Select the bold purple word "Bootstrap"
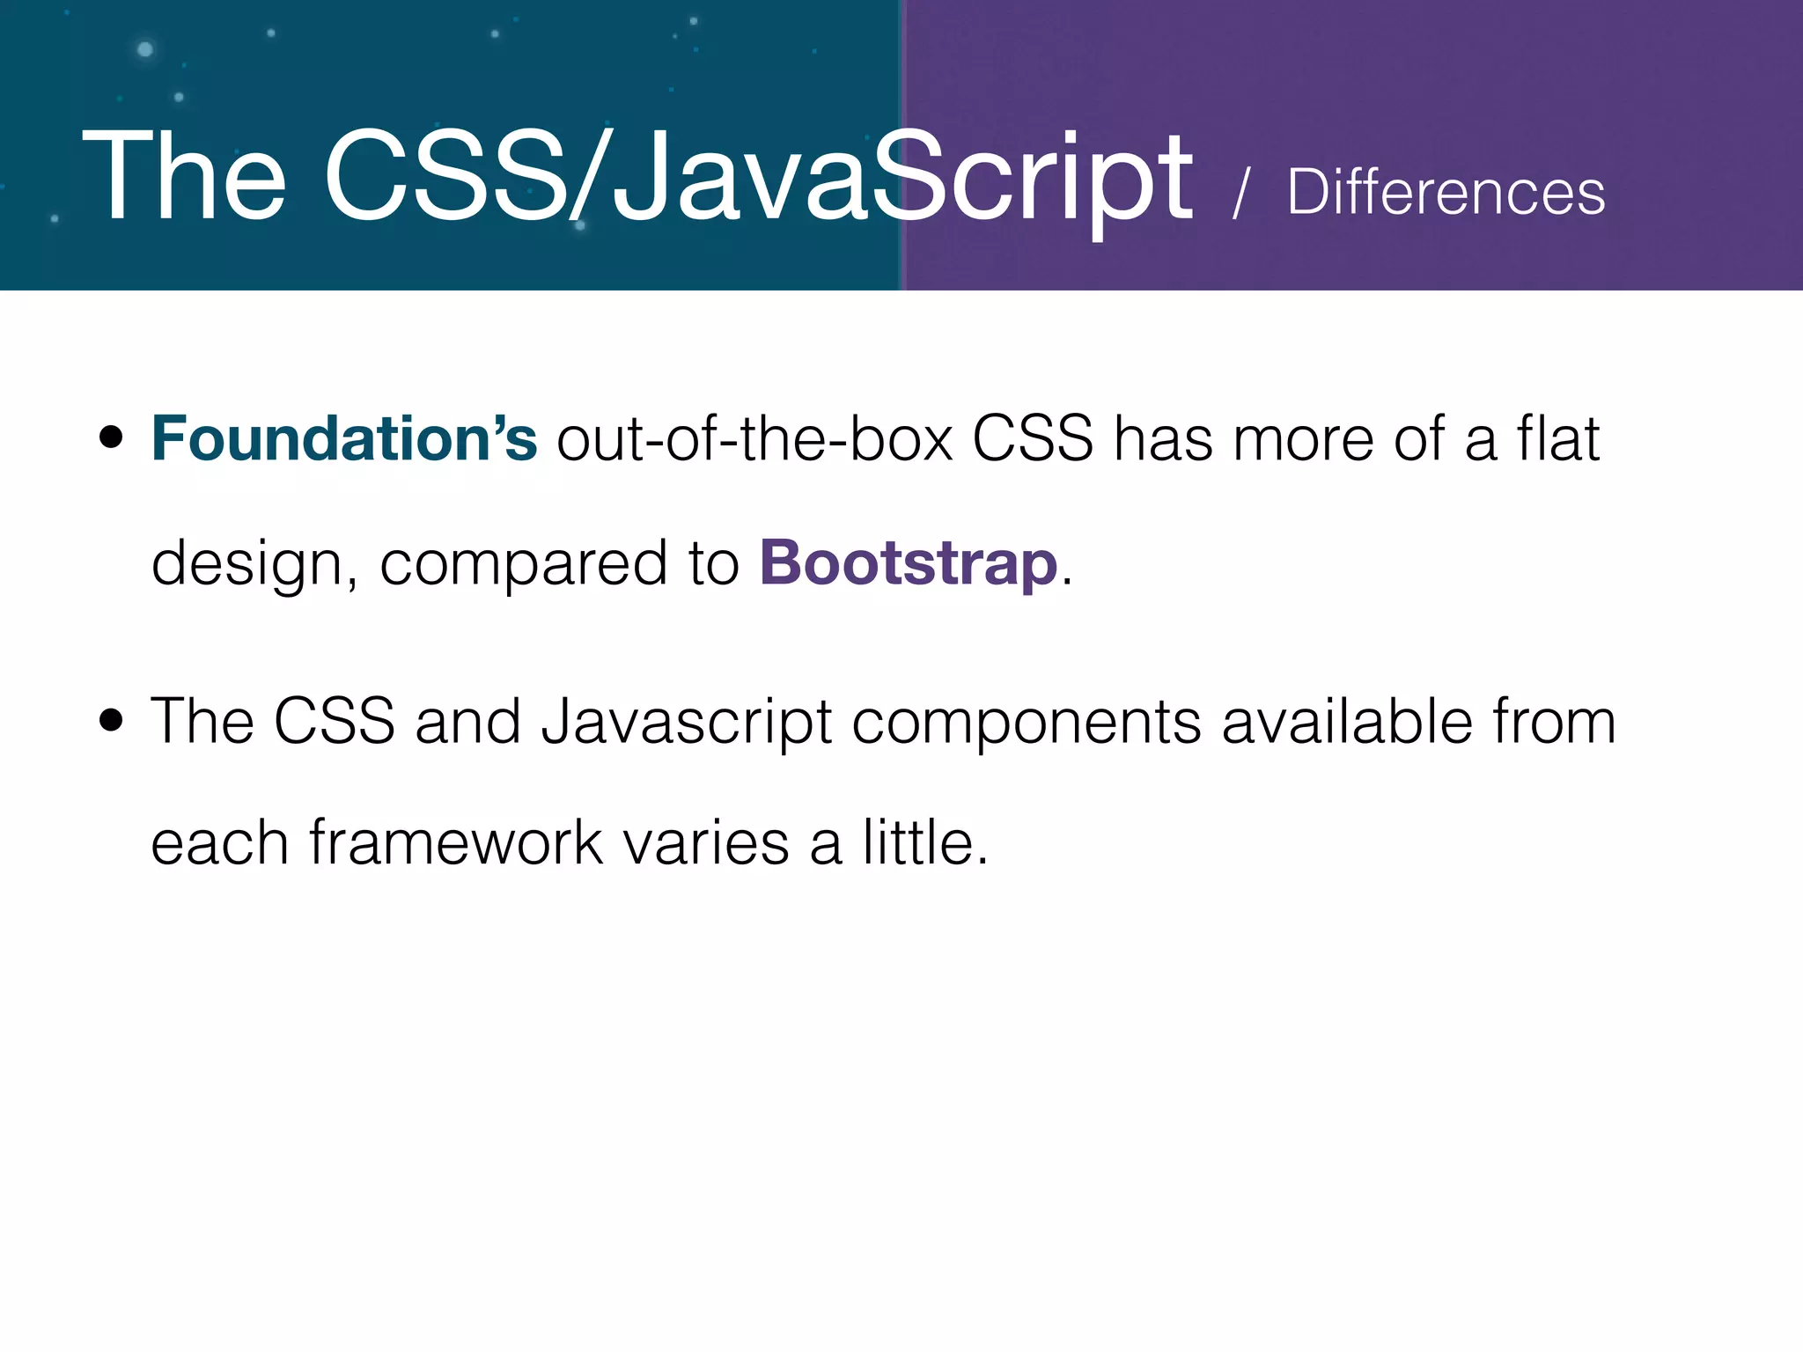 point(908,563)
